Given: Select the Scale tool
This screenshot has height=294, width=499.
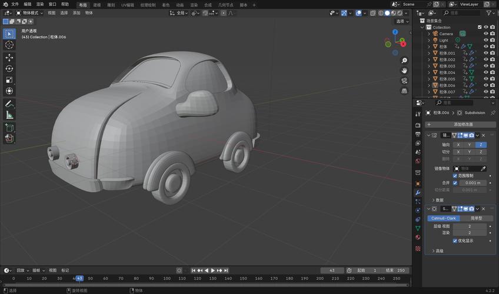Looking at the screenshot, I should 9,80.
